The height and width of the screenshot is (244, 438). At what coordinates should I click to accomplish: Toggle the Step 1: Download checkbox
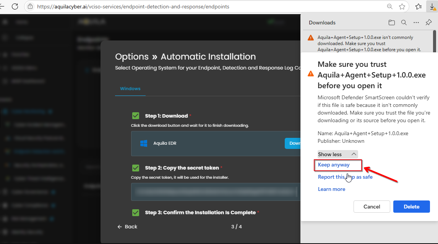[x=135, y=116]
